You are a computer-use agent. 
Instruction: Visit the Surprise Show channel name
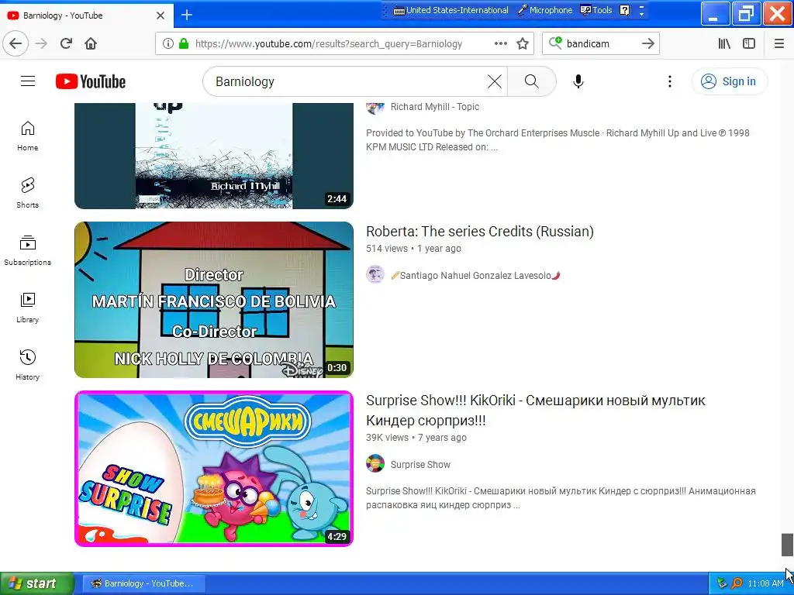pyautogui.click(x=420, y=465)
